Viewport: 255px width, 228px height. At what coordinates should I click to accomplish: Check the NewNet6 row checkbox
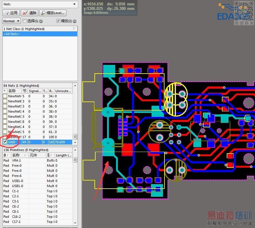5,101
